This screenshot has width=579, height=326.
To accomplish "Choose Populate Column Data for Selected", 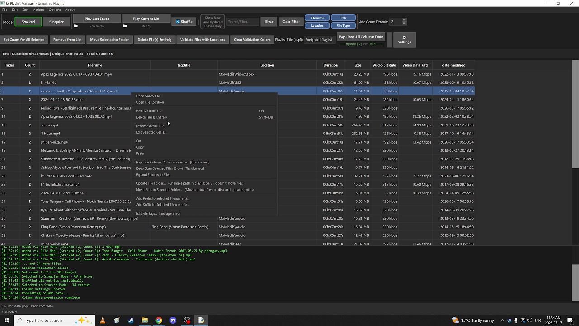I will 204,162.
